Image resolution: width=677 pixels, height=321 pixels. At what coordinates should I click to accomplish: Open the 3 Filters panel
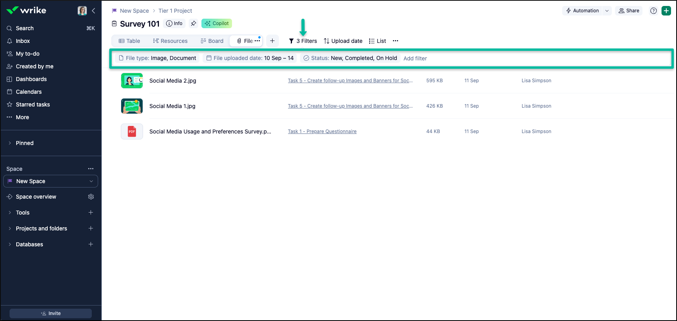pyautogui.click(x=303, y=41)
